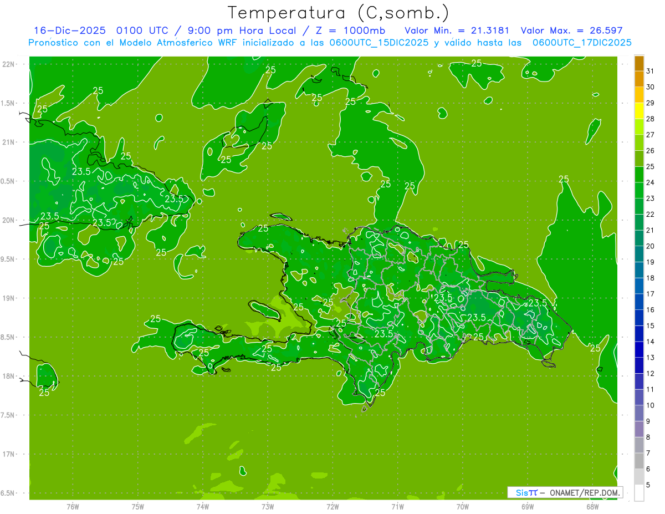This screenshot has width=665, height=514.
Task: Click the '18' value on color scale
Action: [x=650, y=278]
